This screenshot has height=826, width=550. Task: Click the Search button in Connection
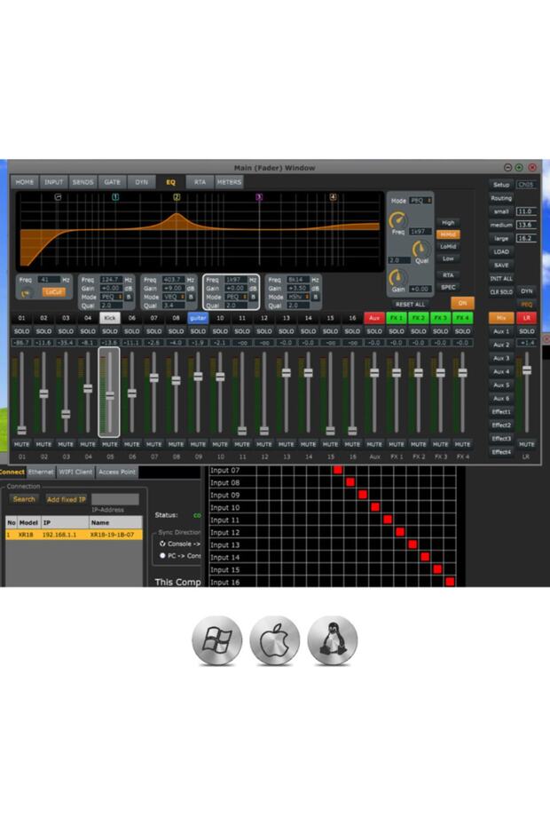pos(24,499)
